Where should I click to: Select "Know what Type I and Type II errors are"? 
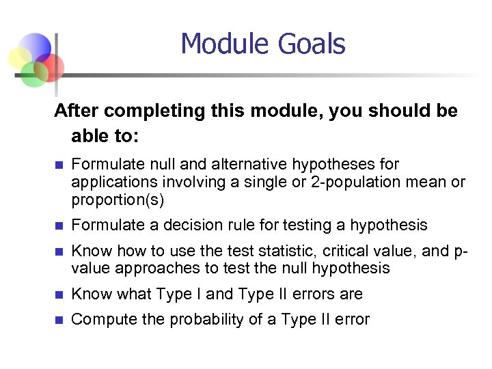[x=217, y=295]
